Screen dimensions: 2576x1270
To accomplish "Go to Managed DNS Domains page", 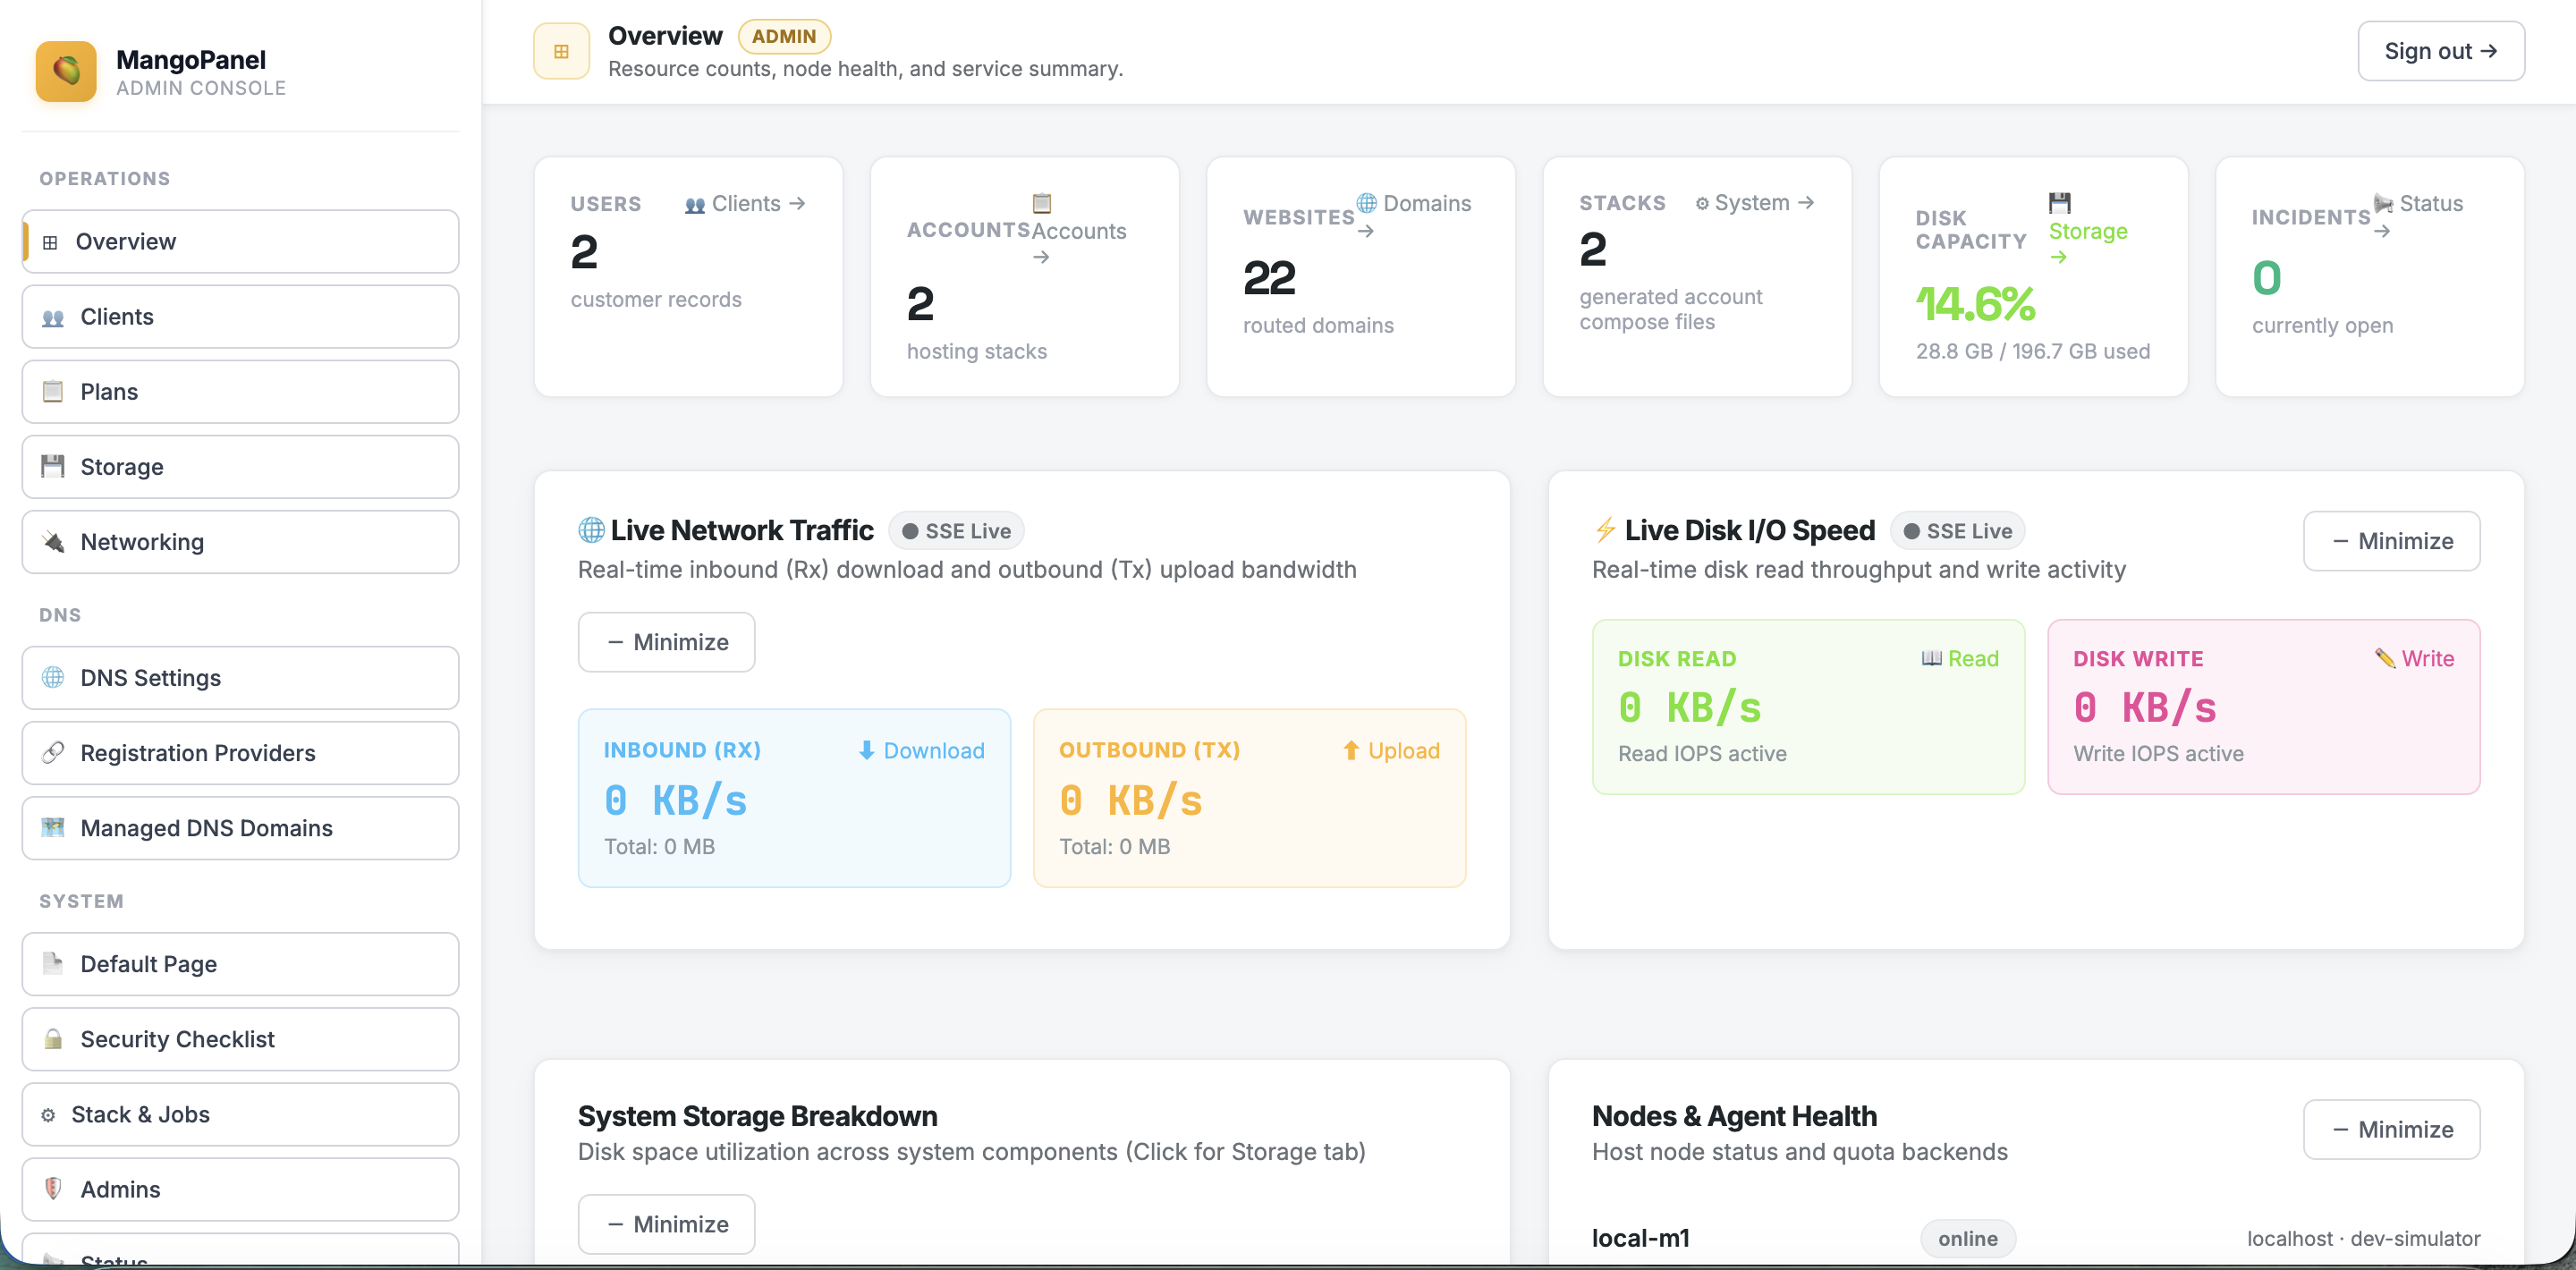I will 240,828.
